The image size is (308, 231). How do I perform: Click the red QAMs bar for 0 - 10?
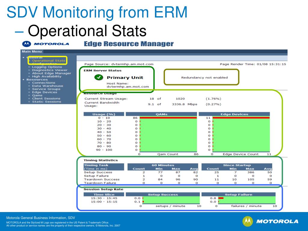[x=168, y=118]
